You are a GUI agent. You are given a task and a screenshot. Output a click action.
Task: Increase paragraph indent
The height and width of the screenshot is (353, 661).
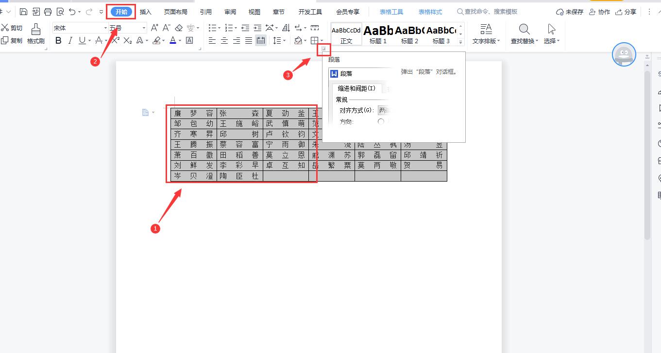(257, 28)
